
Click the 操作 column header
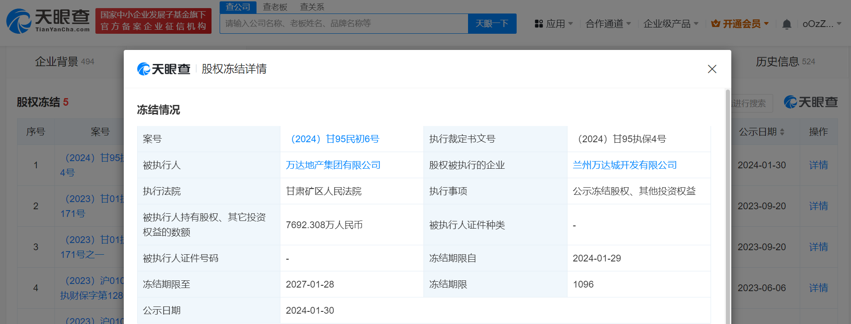(x=818, y=132)
